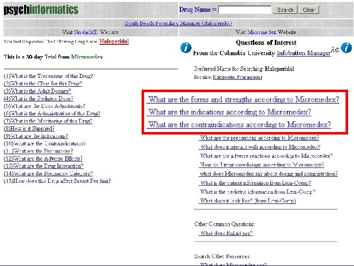Open question 3 about Adult Dosage
Image resolution: width=354 pixels, height=266 pixels.
point(37,91)
